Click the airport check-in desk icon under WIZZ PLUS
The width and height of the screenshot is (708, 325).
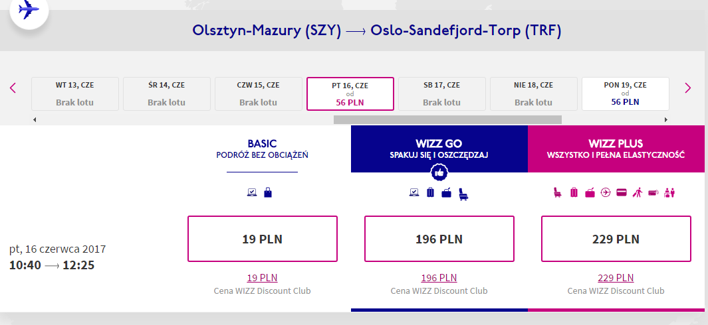(669, 192)
